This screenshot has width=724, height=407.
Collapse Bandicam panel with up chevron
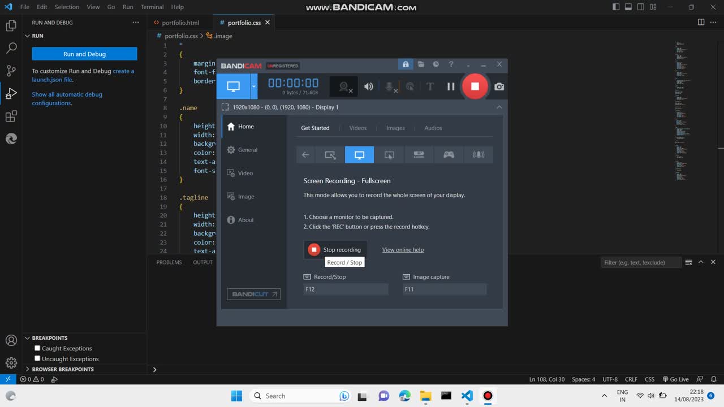click(499, 107)
